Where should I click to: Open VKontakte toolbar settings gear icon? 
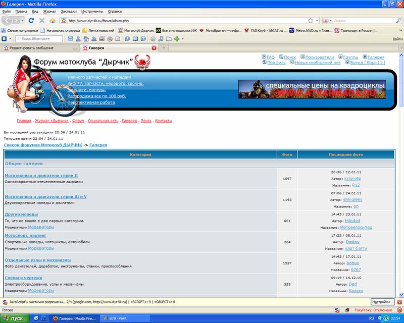(153, 39)
